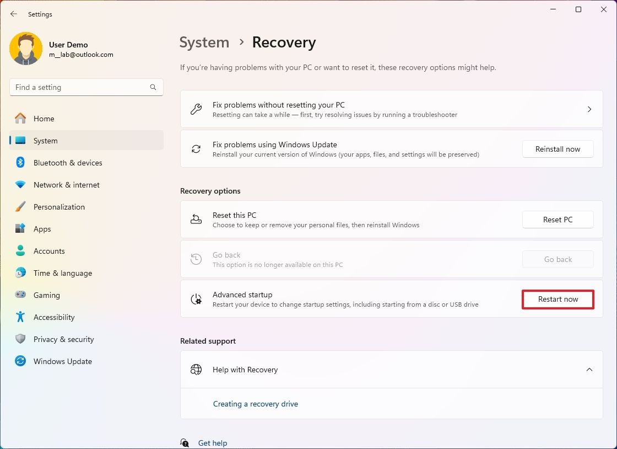Viewport: 617px width, 449px height.
Task: Click the user profile picture
Action: click(26, 49)
